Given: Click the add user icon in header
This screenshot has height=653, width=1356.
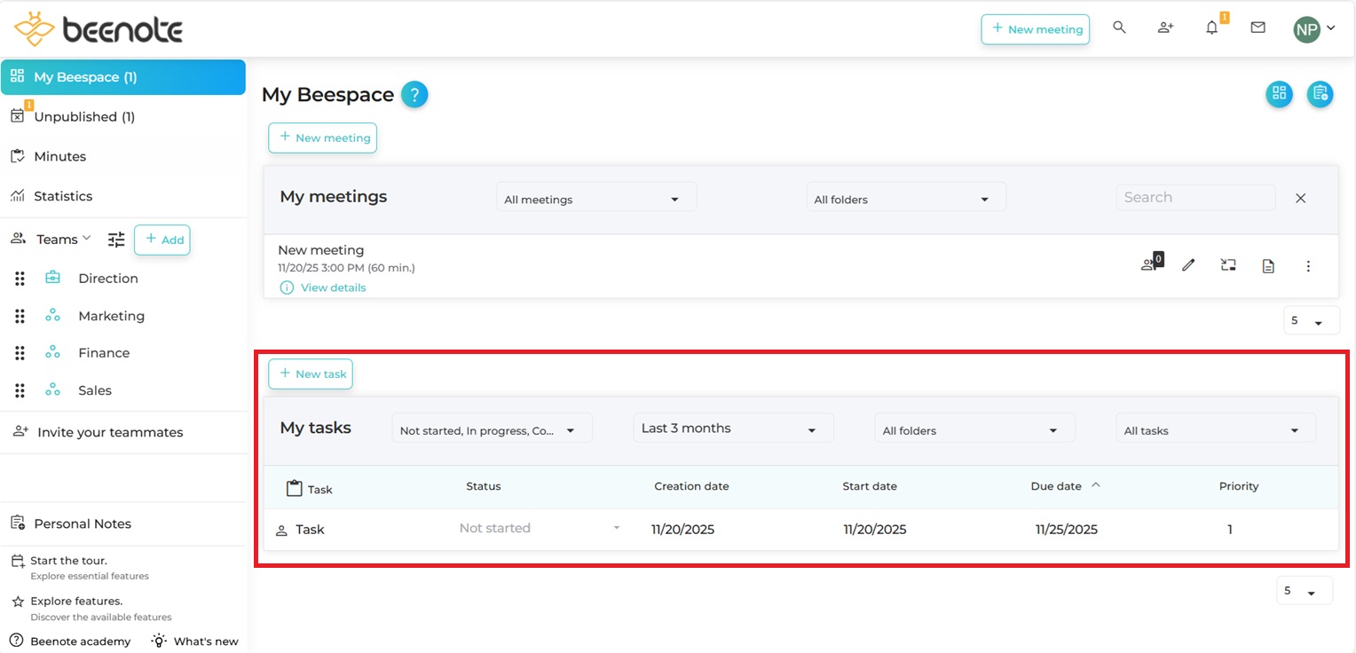Looking at the screenshot, I should pyautogui.click(x=1165, y=28).
